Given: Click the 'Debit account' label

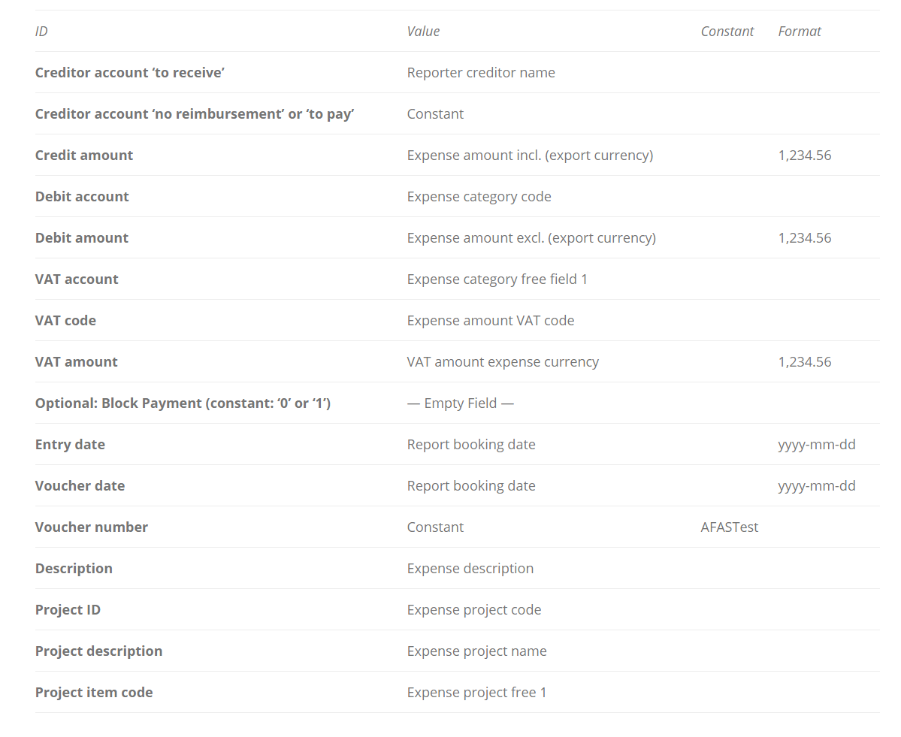Looking at the screenshot, I should coord(82,197).
